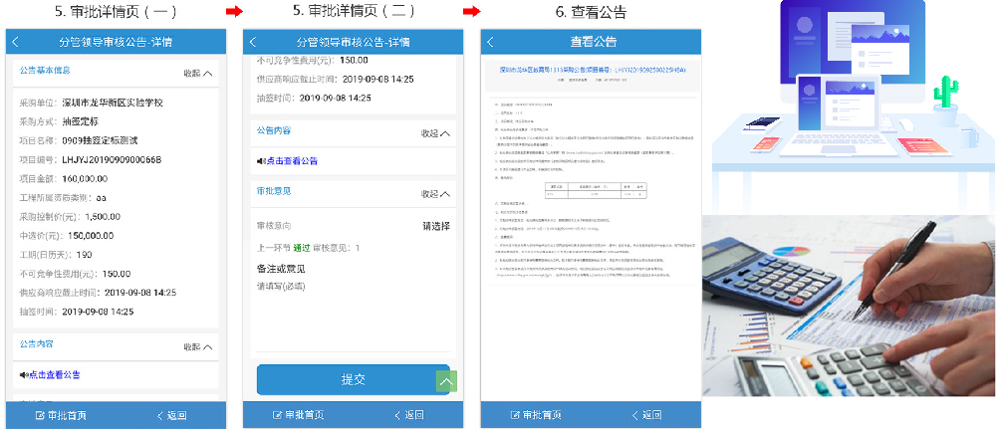Tap 返回 at bottom of 查看公告 screen
Screen dimensions: 996x429
pos(645,415)
